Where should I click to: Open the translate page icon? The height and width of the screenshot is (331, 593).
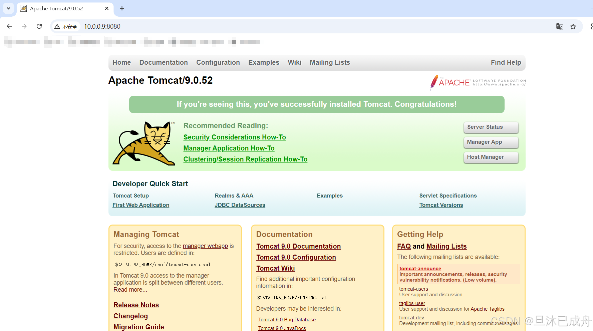tap(560, 27)
